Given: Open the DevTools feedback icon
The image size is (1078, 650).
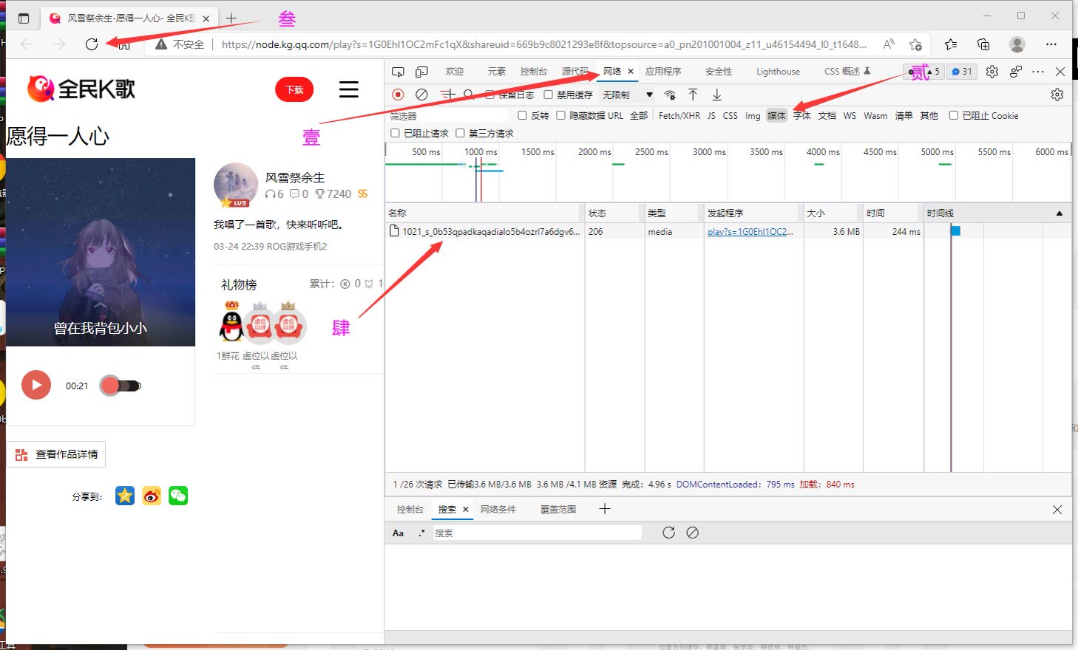Looking at the screenshot, I should tap(1016, 72).
